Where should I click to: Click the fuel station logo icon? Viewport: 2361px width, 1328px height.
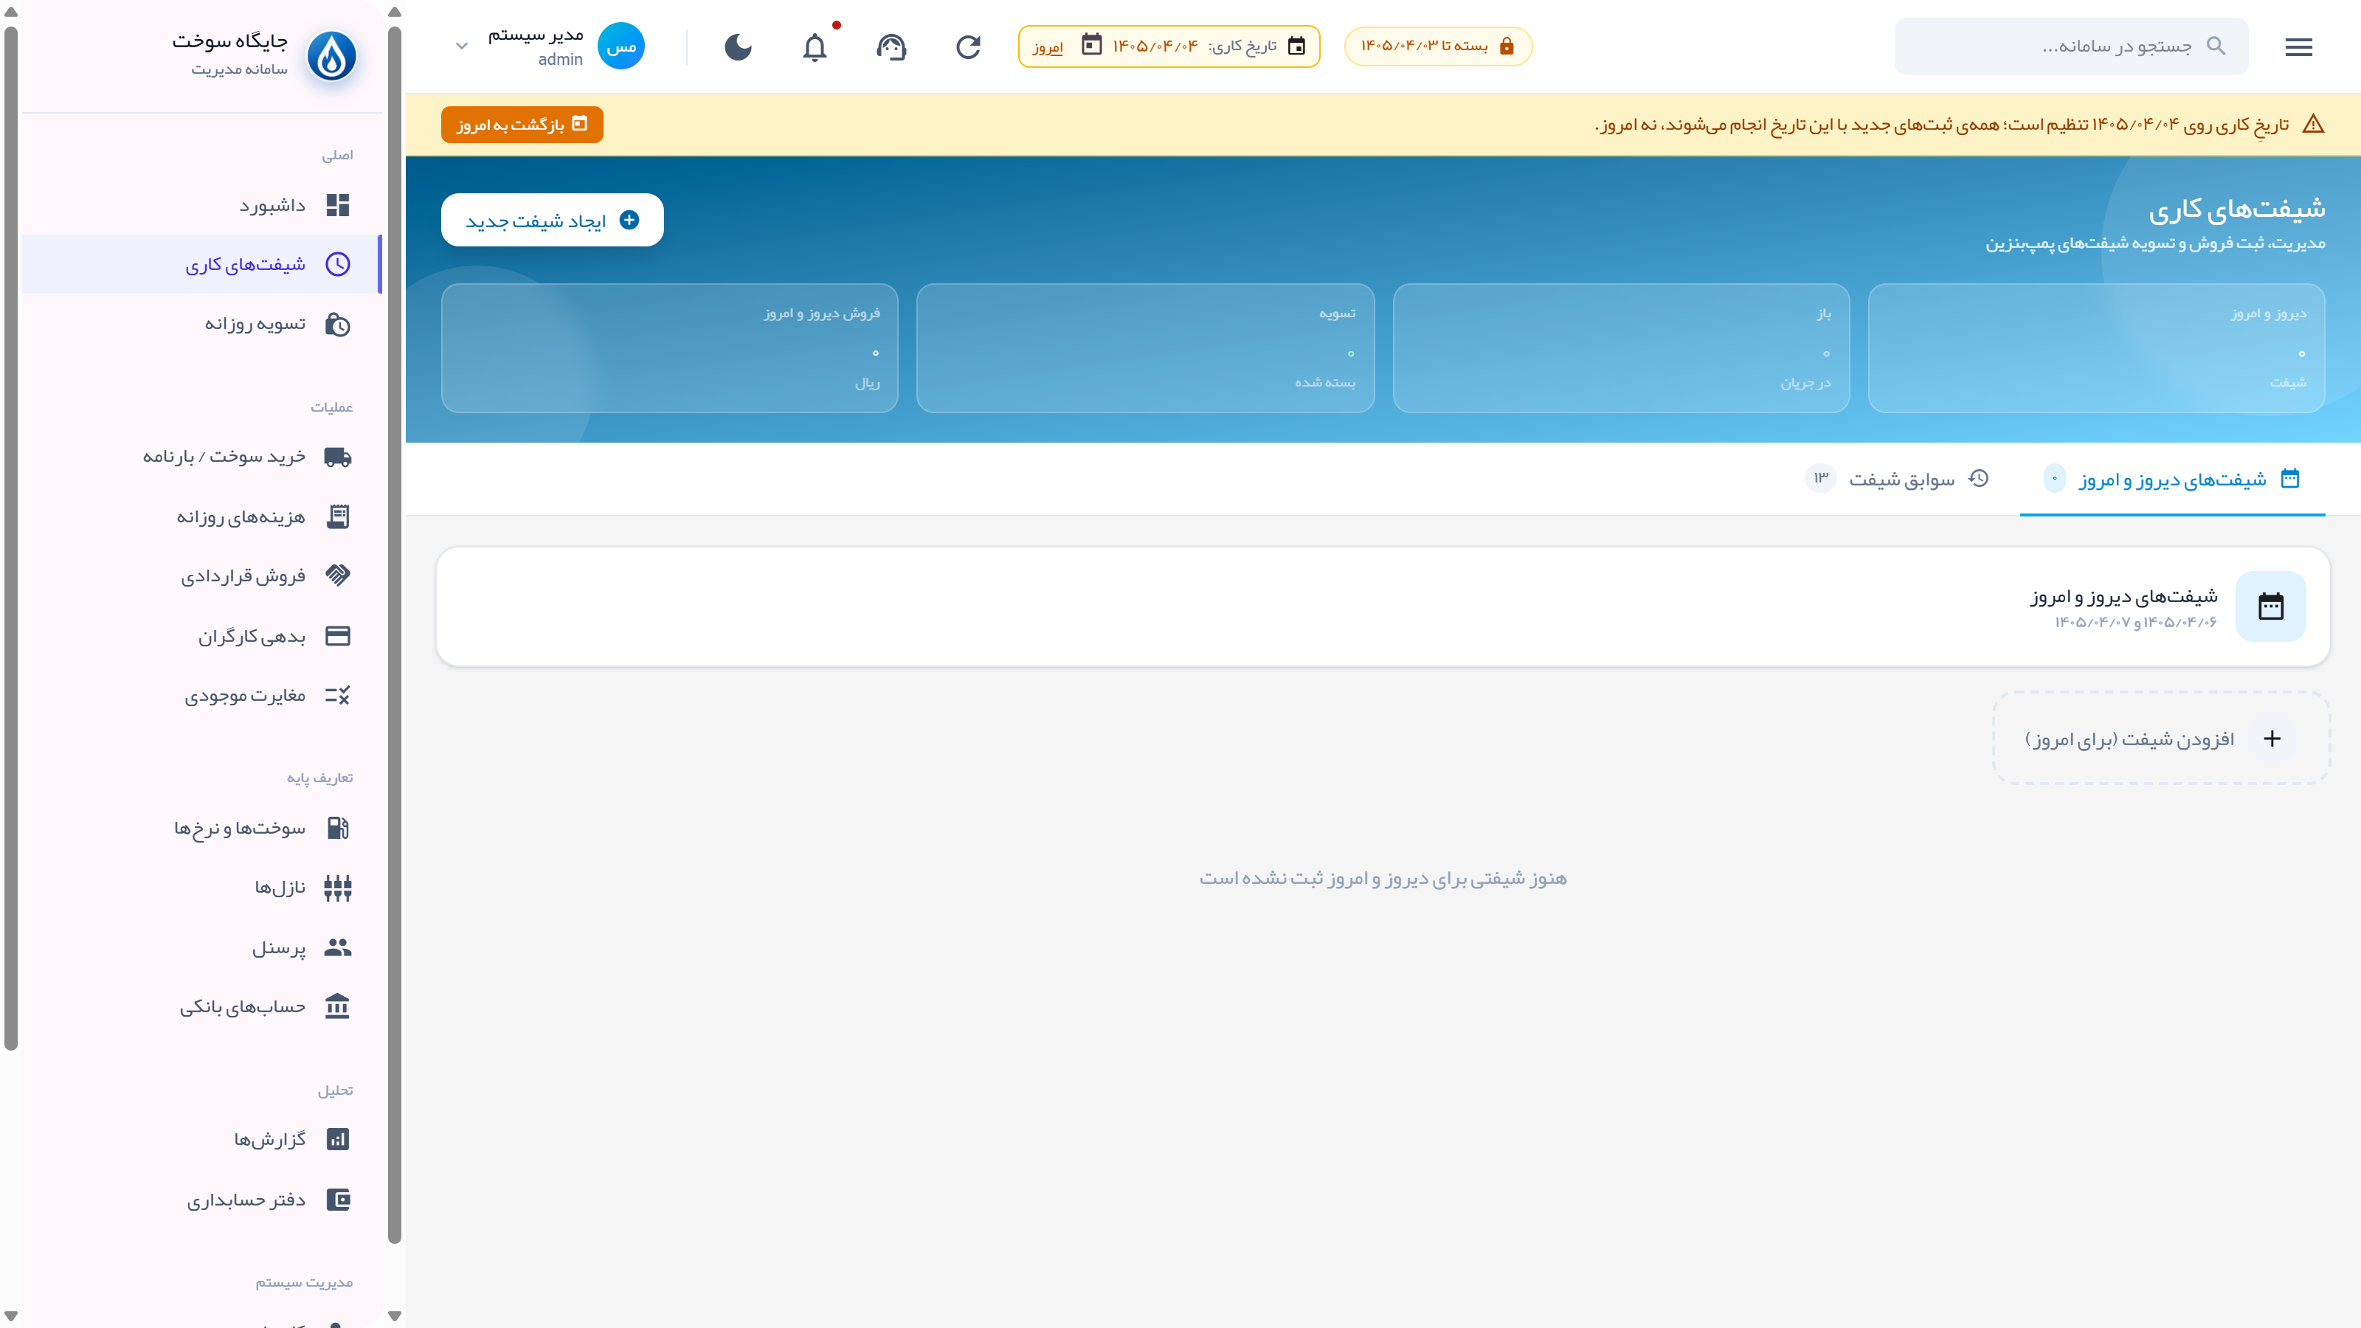coord(331,56)
